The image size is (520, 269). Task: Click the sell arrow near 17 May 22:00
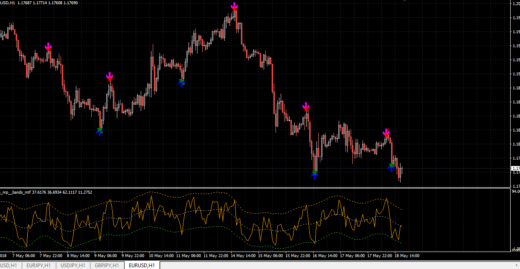tap(386, 132)
